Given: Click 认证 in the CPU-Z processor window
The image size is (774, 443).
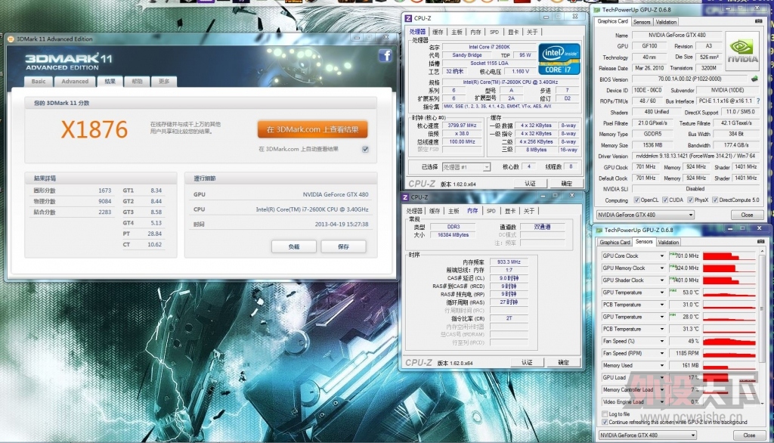Looking at the screenshot, I should [x=530, y=184].
